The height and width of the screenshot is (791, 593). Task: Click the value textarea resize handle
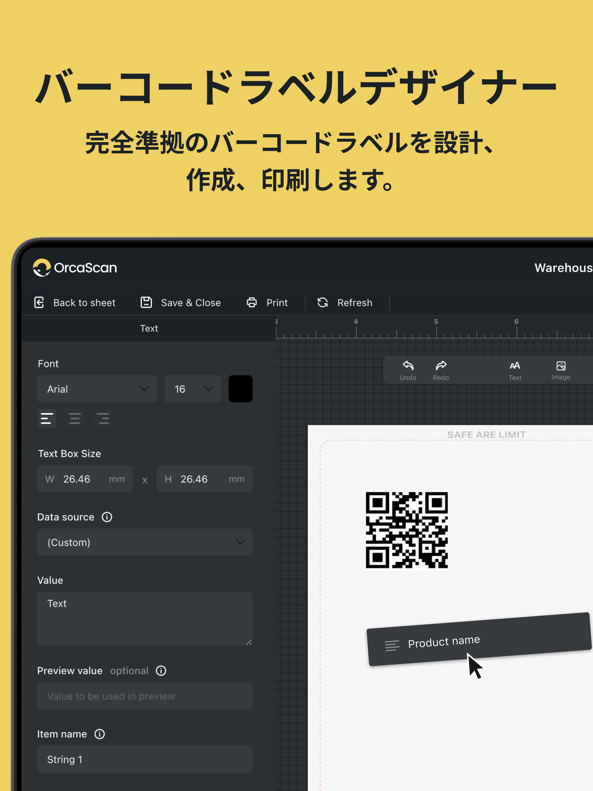(248, 642)
